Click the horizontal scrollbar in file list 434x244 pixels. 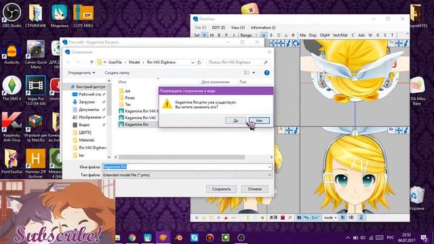(182, 157)
